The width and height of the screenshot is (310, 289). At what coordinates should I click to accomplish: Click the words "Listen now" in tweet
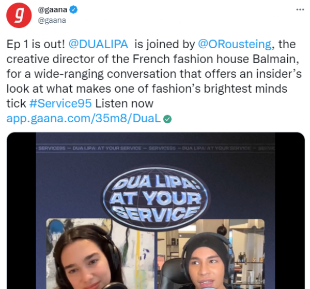[x=125, y=104]
